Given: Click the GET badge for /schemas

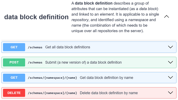Looking at the screenshot, I should (14, 47).
